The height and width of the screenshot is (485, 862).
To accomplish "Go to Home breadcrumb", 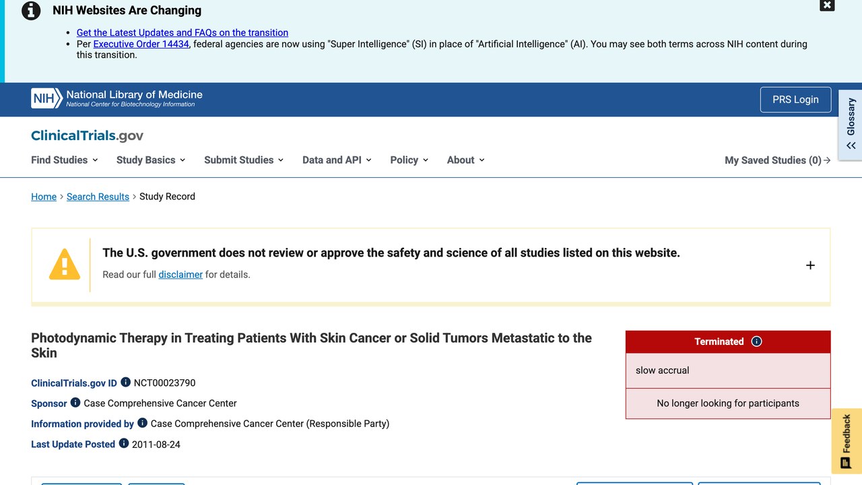I will pyautogui.click(x=44, y=197).
